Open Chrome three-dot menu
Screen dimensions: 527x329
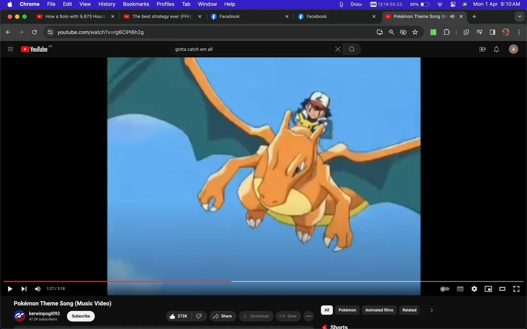519,32
